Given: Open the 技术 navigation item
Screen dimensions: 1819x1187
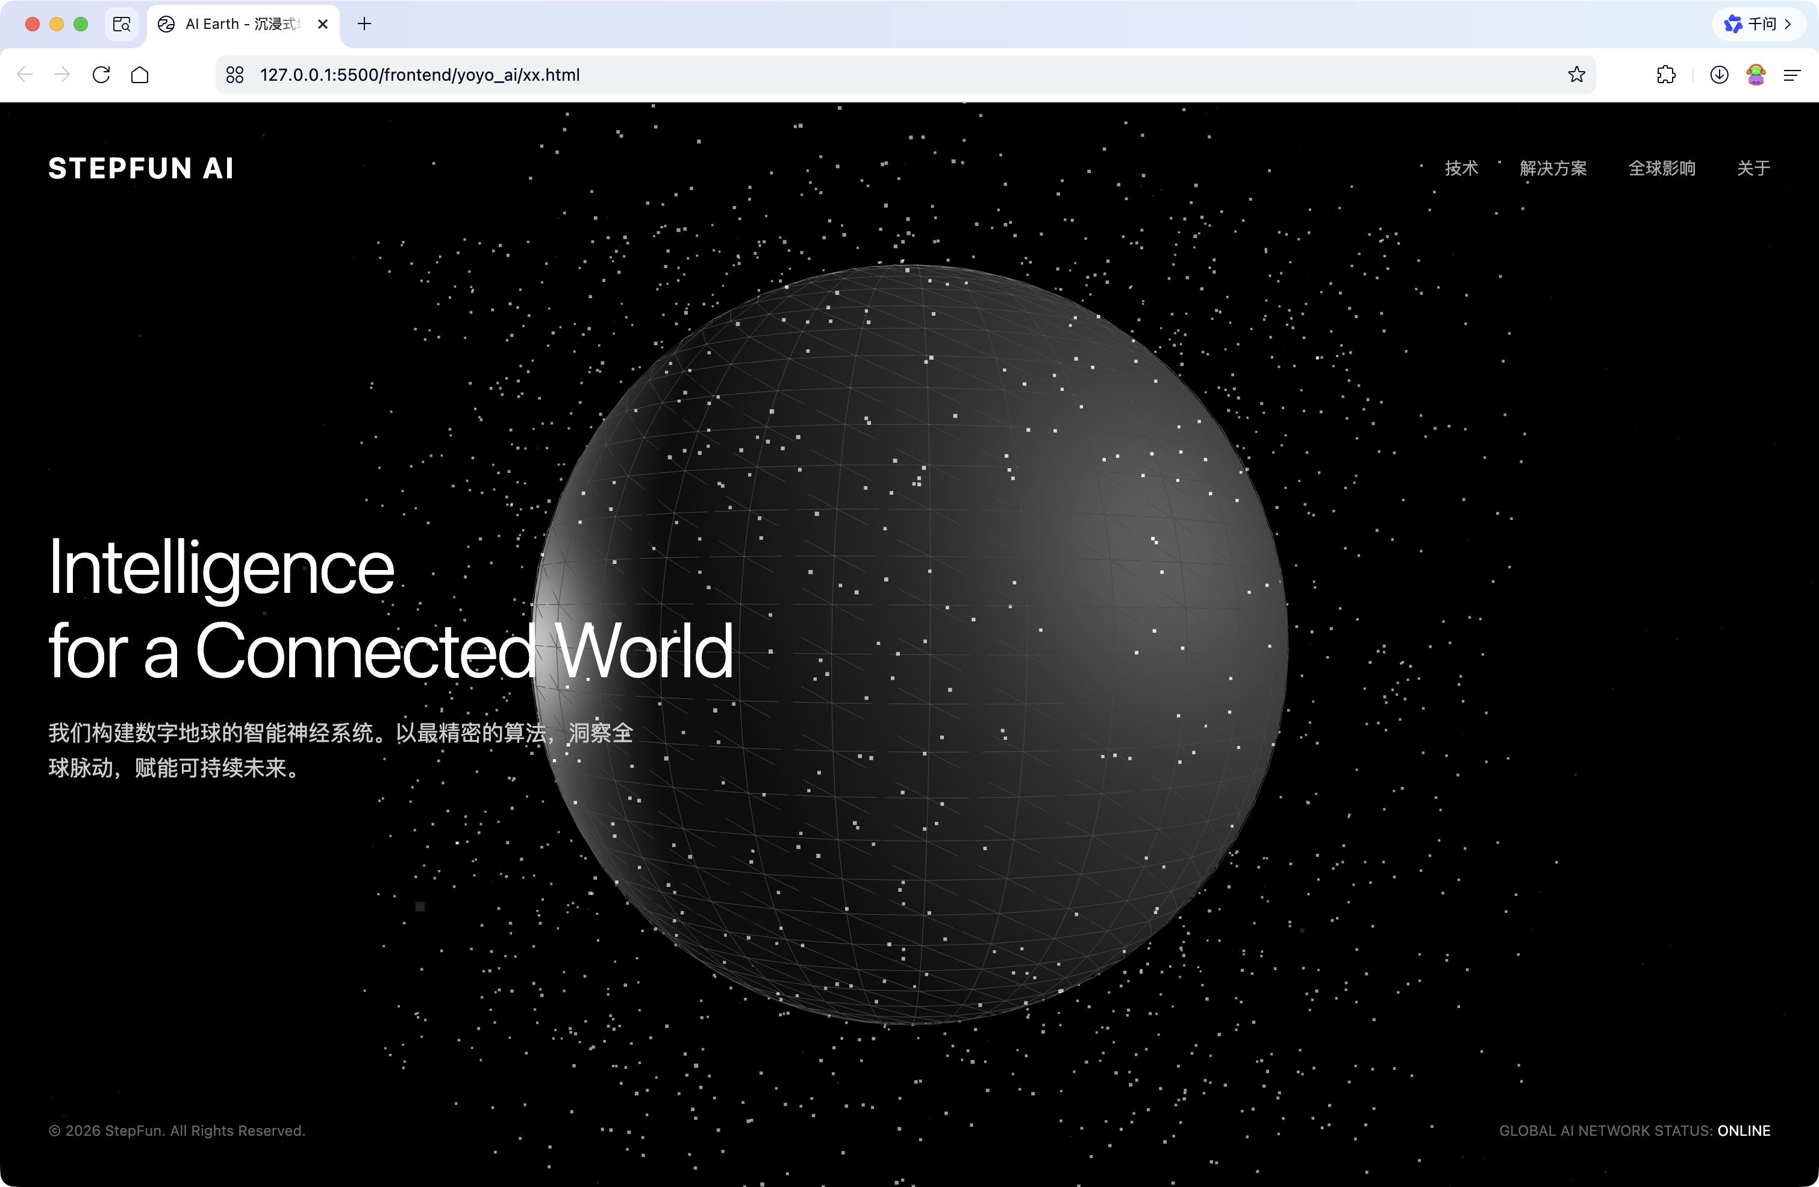Looking at the screenshot, I should pos(1461,168).
